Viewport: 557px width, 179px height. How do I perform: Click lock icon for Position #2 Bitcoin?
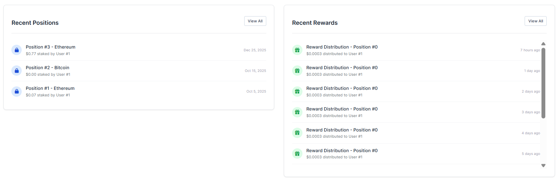[17, 71]
